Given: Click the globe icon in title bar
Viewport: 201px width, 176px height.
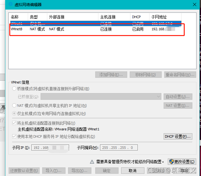Looking at the screenshot, I should pos(11,4).
